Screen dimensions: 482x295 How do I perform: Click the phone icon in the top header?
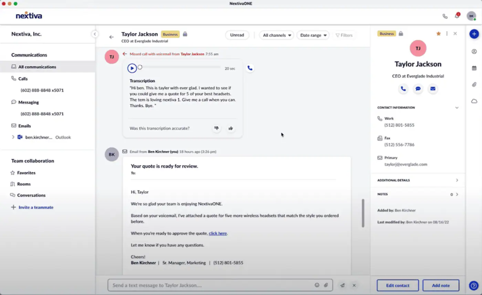(x=445, y=16)
